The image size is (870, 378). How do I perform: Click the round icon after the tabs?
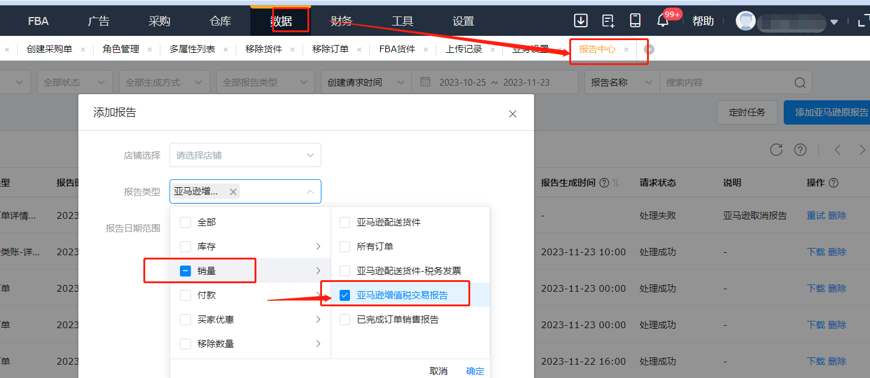649,49
